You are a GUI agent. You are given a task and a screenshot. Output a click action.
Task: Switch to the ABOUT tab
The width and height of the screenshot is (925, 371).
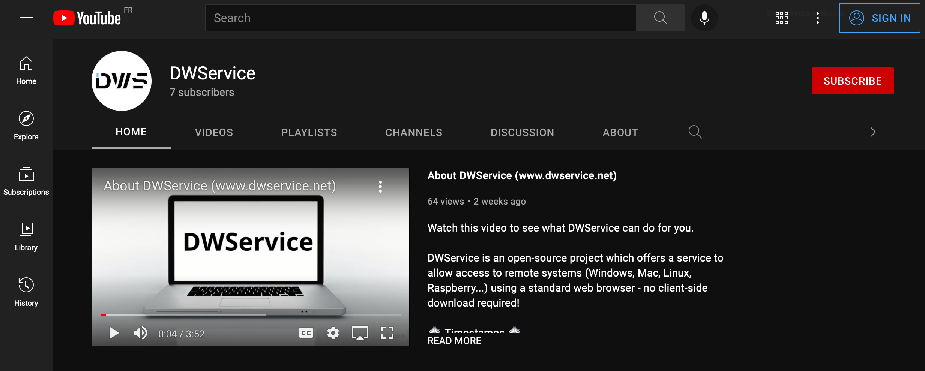pos(620,132)
